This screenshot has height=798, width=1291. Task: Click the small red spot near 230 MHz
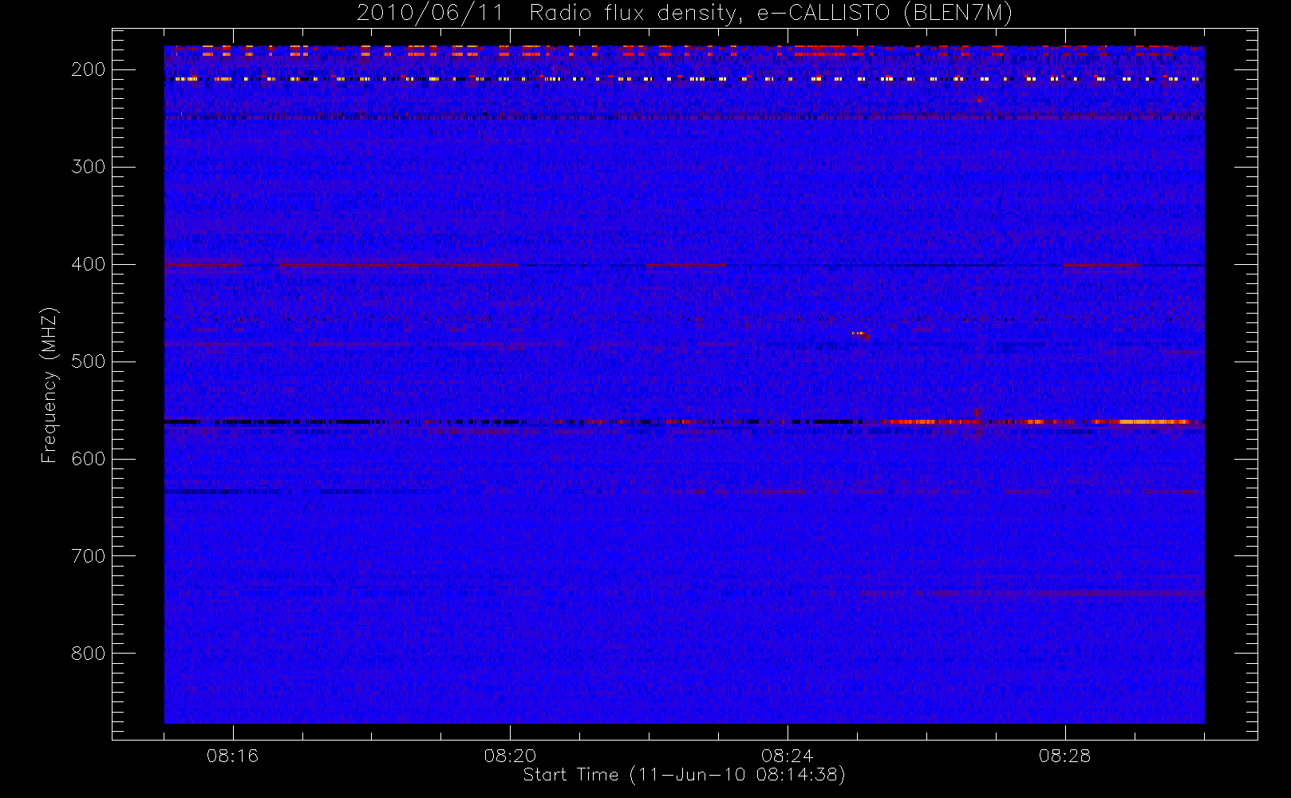pyautogui.click(x=979, y=100)
